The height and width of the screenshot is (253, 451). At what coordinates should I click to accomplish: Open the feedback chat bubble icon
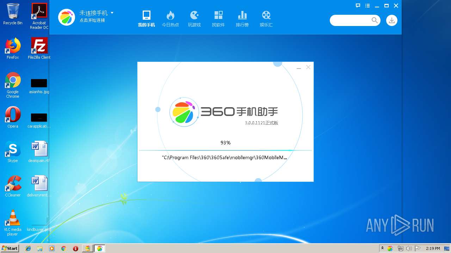coord(358,6)
